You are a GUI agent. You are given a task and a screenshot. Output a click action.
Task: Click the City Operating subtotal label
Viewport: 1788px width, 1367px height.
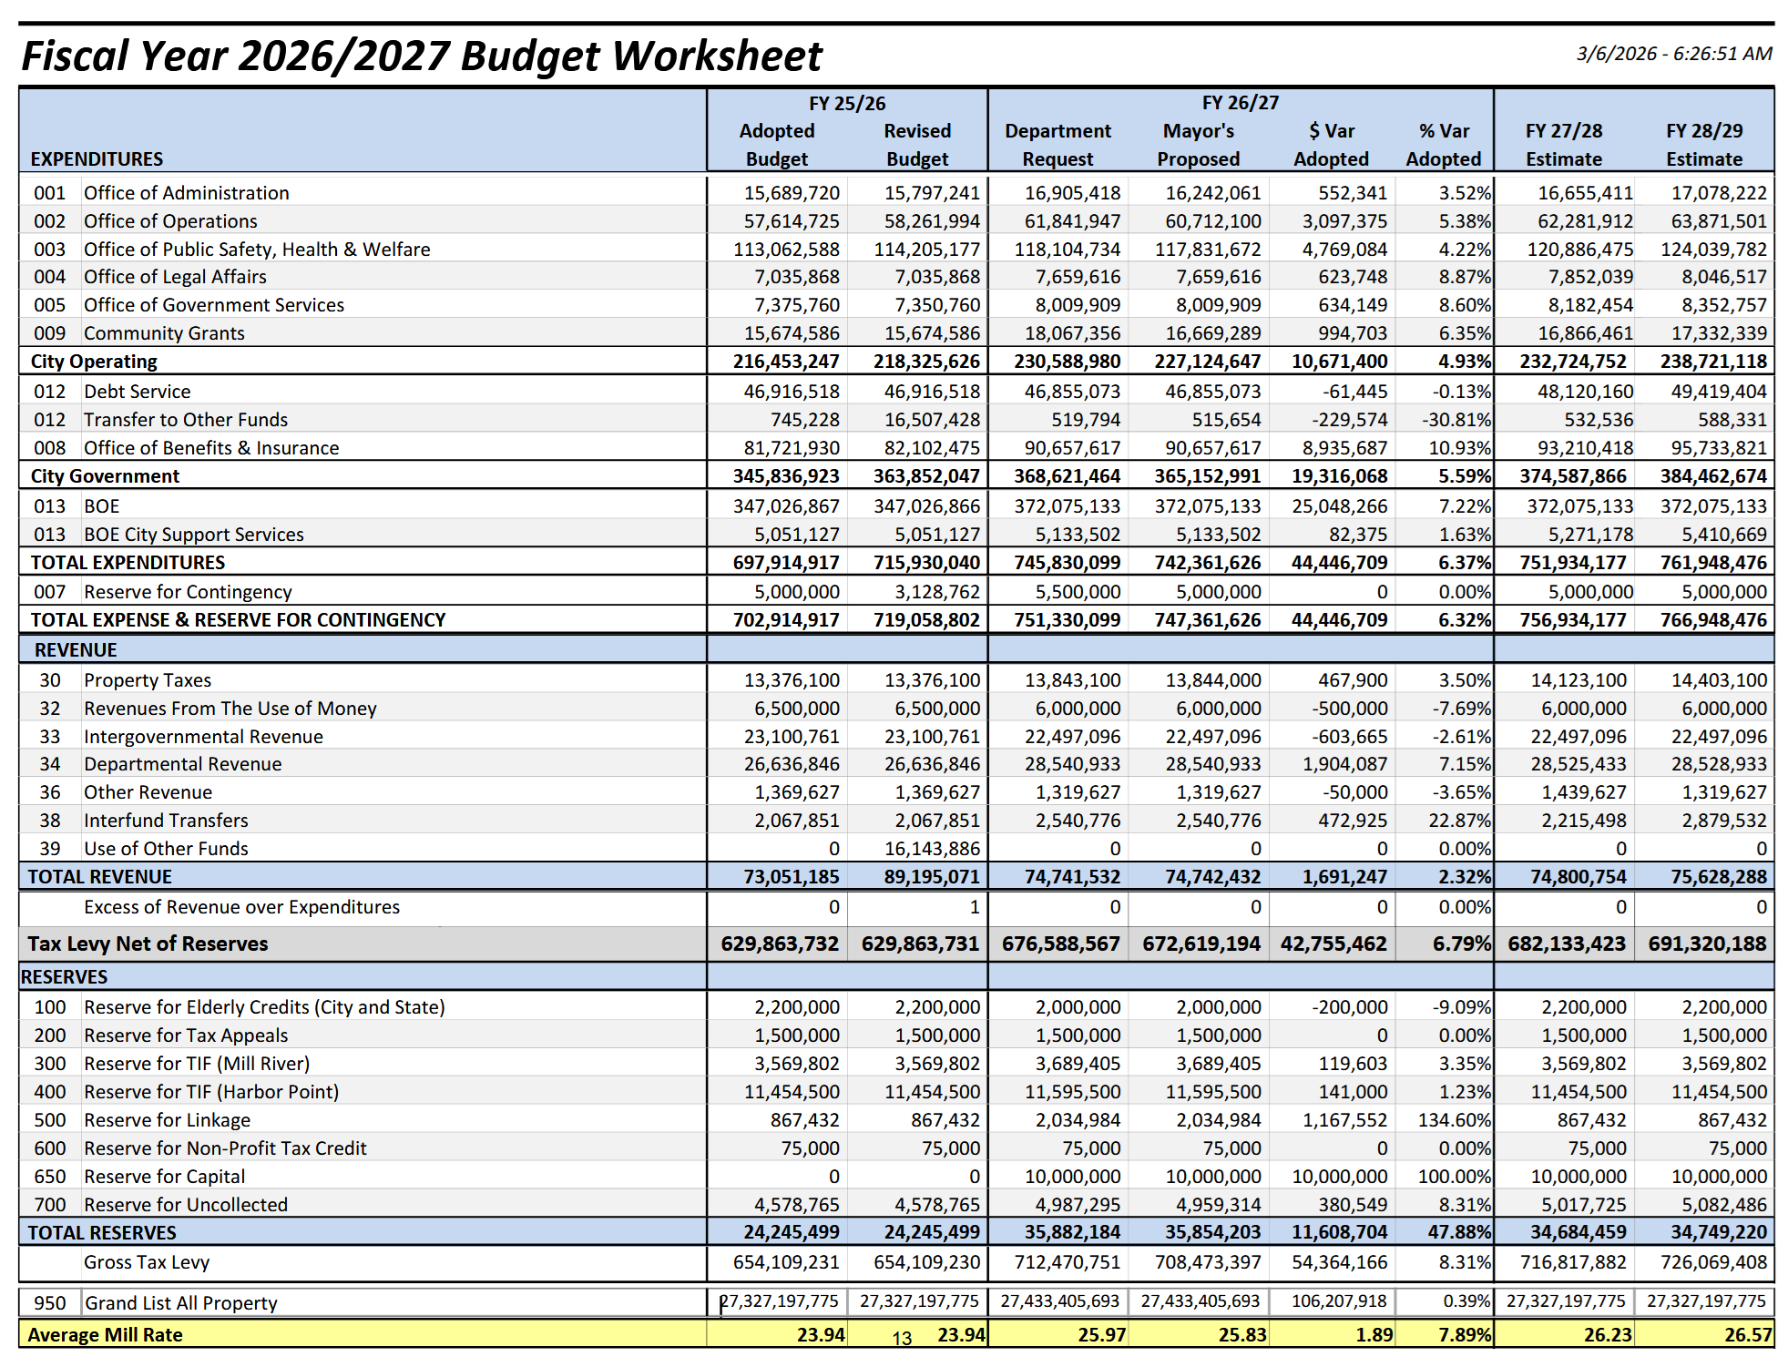[94, 362]
